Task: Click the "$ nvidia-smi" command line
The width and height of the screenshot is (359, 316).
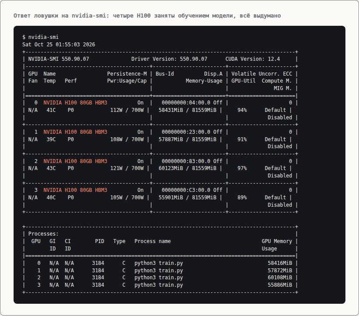Action: 41,37
